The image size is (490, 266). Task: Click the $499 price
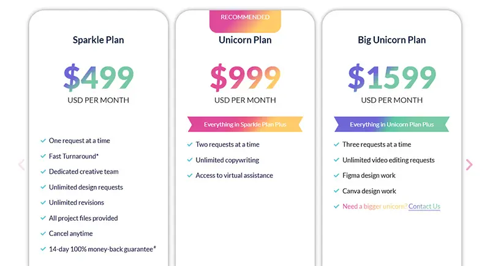coord(99,77)
